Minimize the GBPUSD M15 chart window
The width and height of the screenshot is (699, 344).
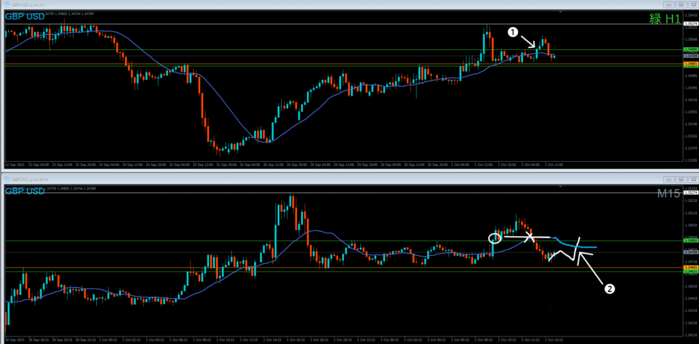668,180
